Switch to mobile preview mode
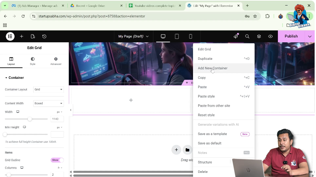The width and height of the screenshot is (316, 177). click(x=190, y=36)
